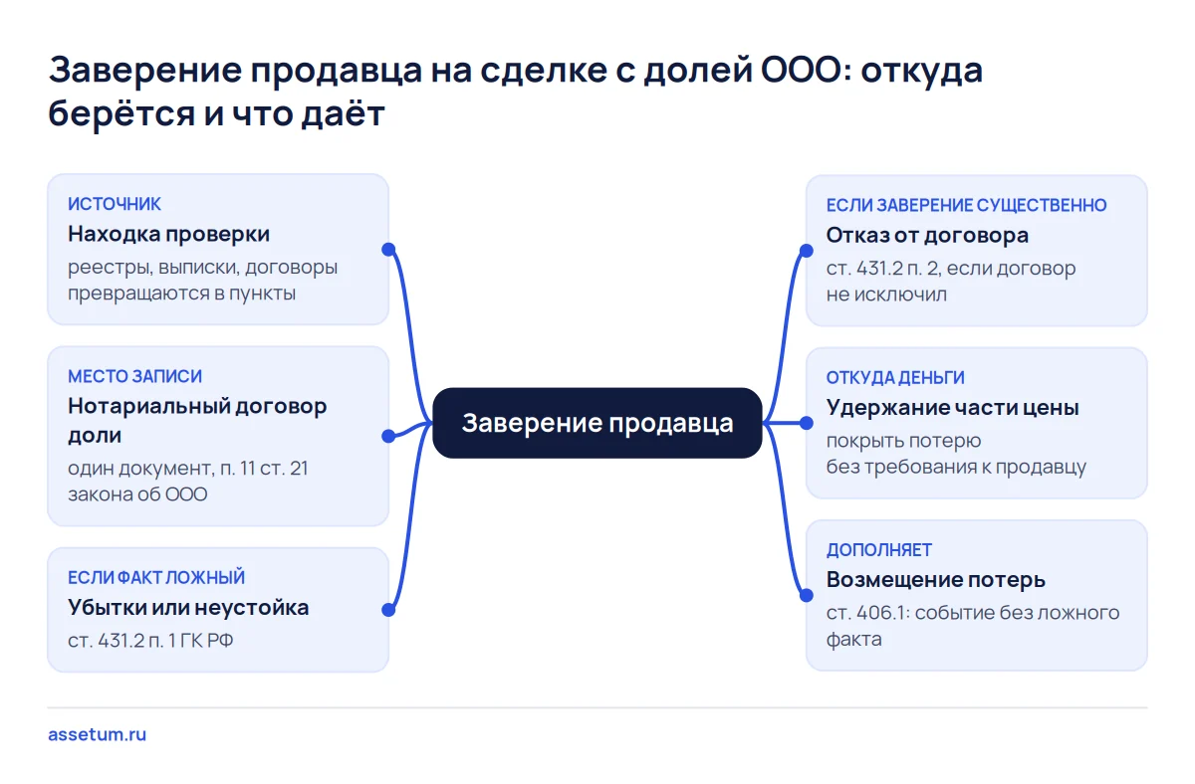The image size is (1195, 784).
Task: Click the text 'ст. 431.2 п. 2, если договор не исключил'
Action: pyautogui.click(x=951, y=282)
